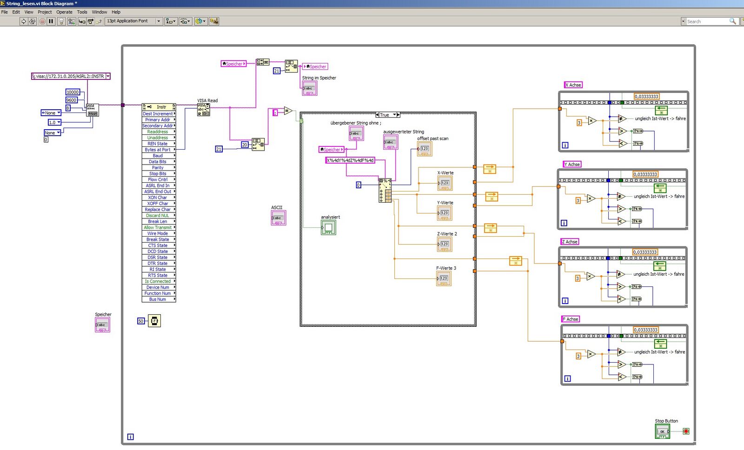The width and height of the screenshot is (744, 450).
Task: Open the Tools menu
Action: coord(82,12)
